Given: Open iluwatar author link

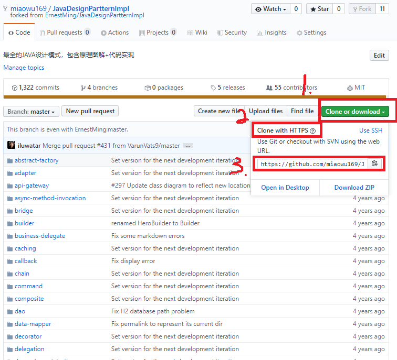Looking at the screenshot, I should click(x=29, y=146).
